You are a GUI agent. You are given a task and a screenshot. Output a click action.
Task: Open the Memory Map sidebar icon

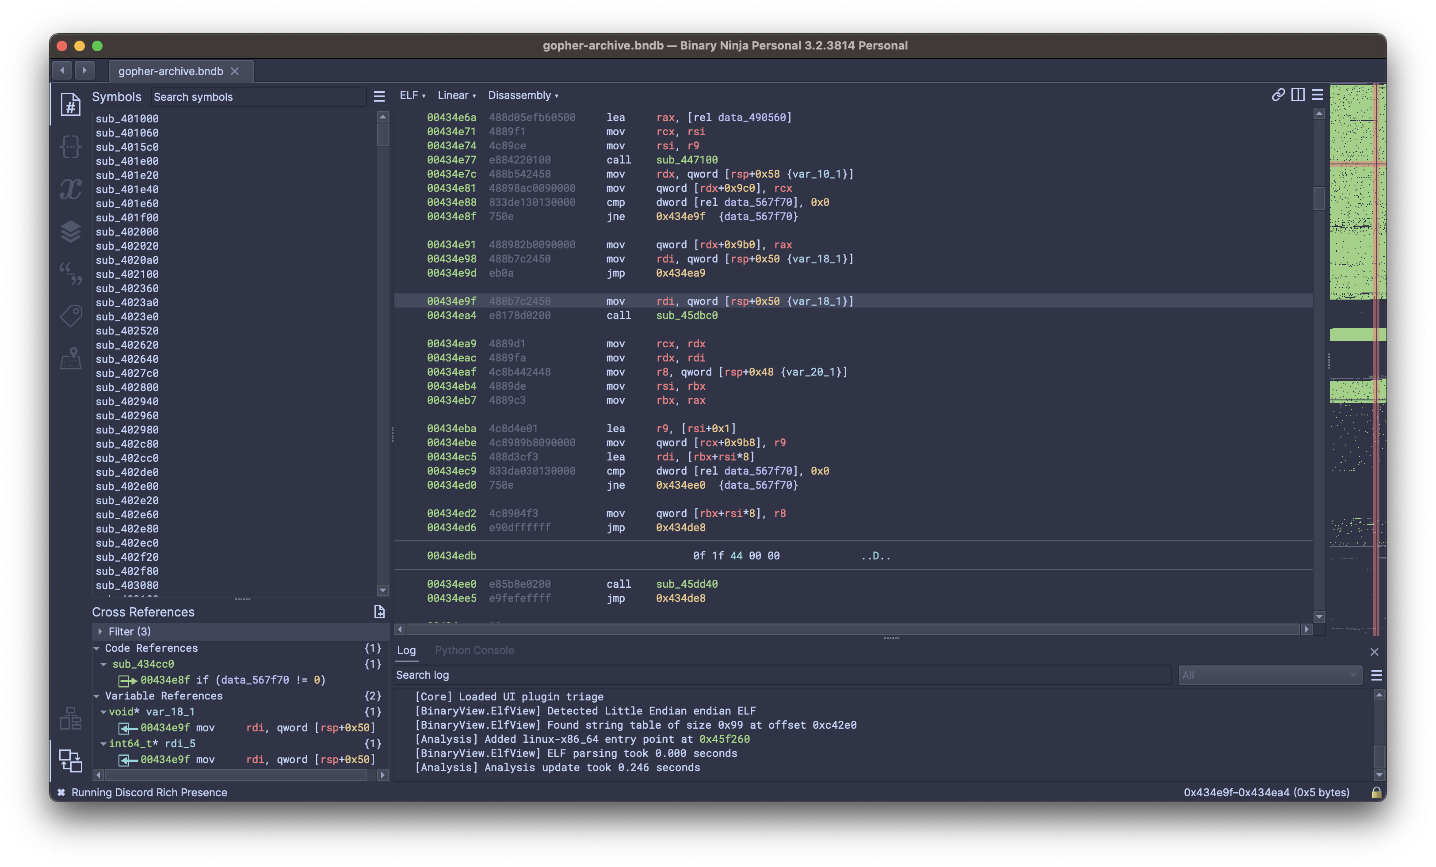pyautogui.click(x=71, y=358)
